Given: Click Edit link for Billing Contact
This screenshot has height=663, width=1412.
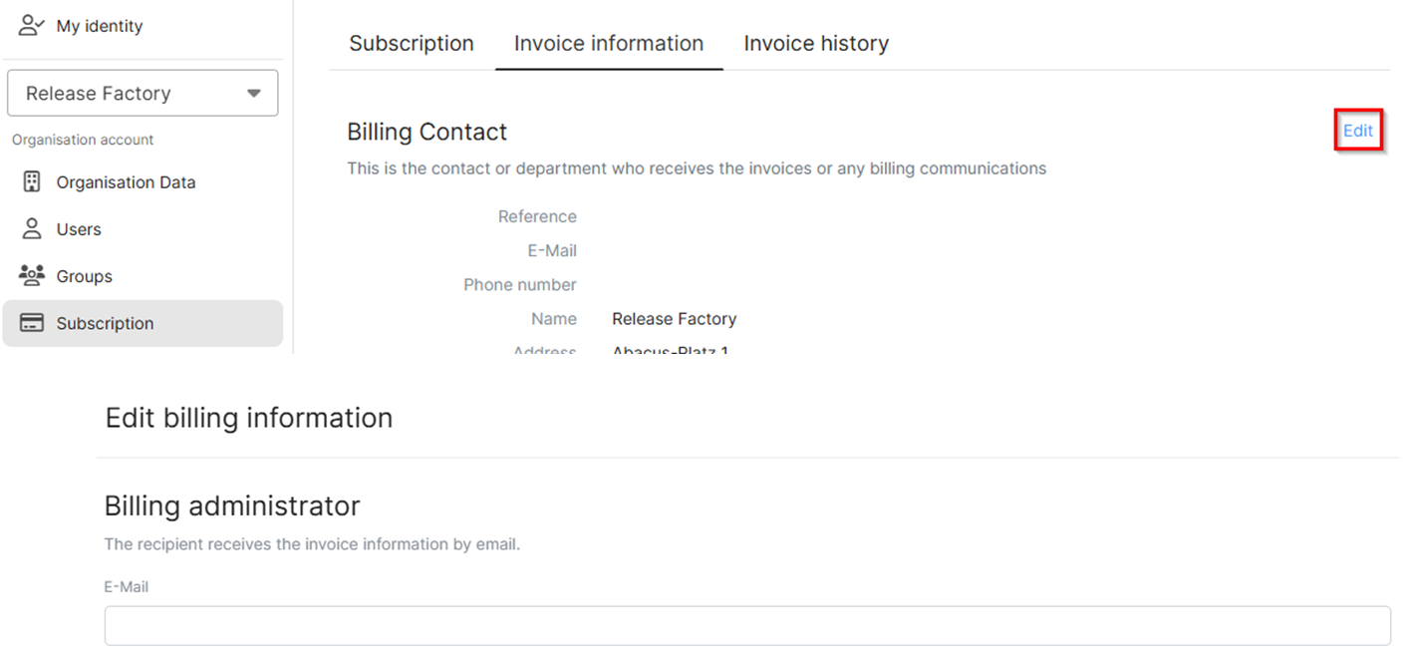Looking at the screenshot, I should tap(1357, 131).
